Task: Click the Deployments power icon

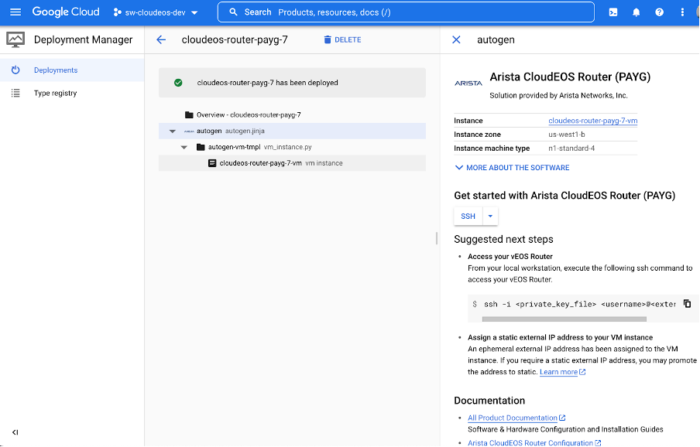Action: tap(15, 70)
